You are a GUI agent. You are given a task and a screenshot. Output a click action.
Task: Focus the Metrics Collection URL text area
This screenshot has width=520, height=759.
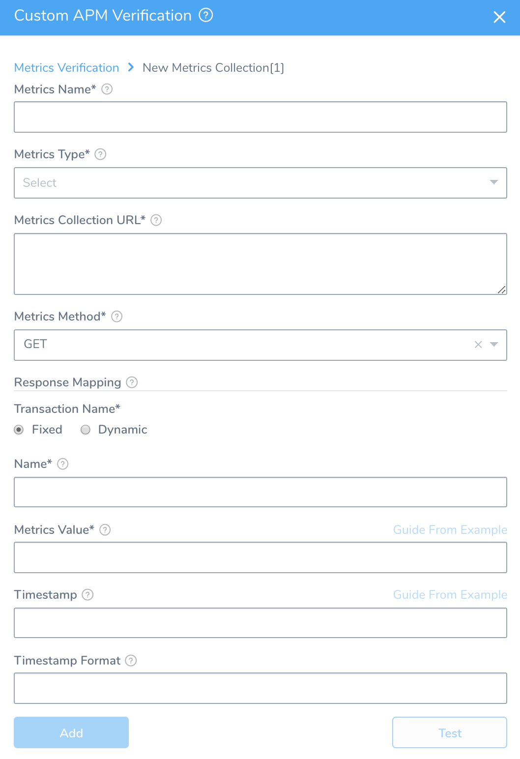point(260,264)
